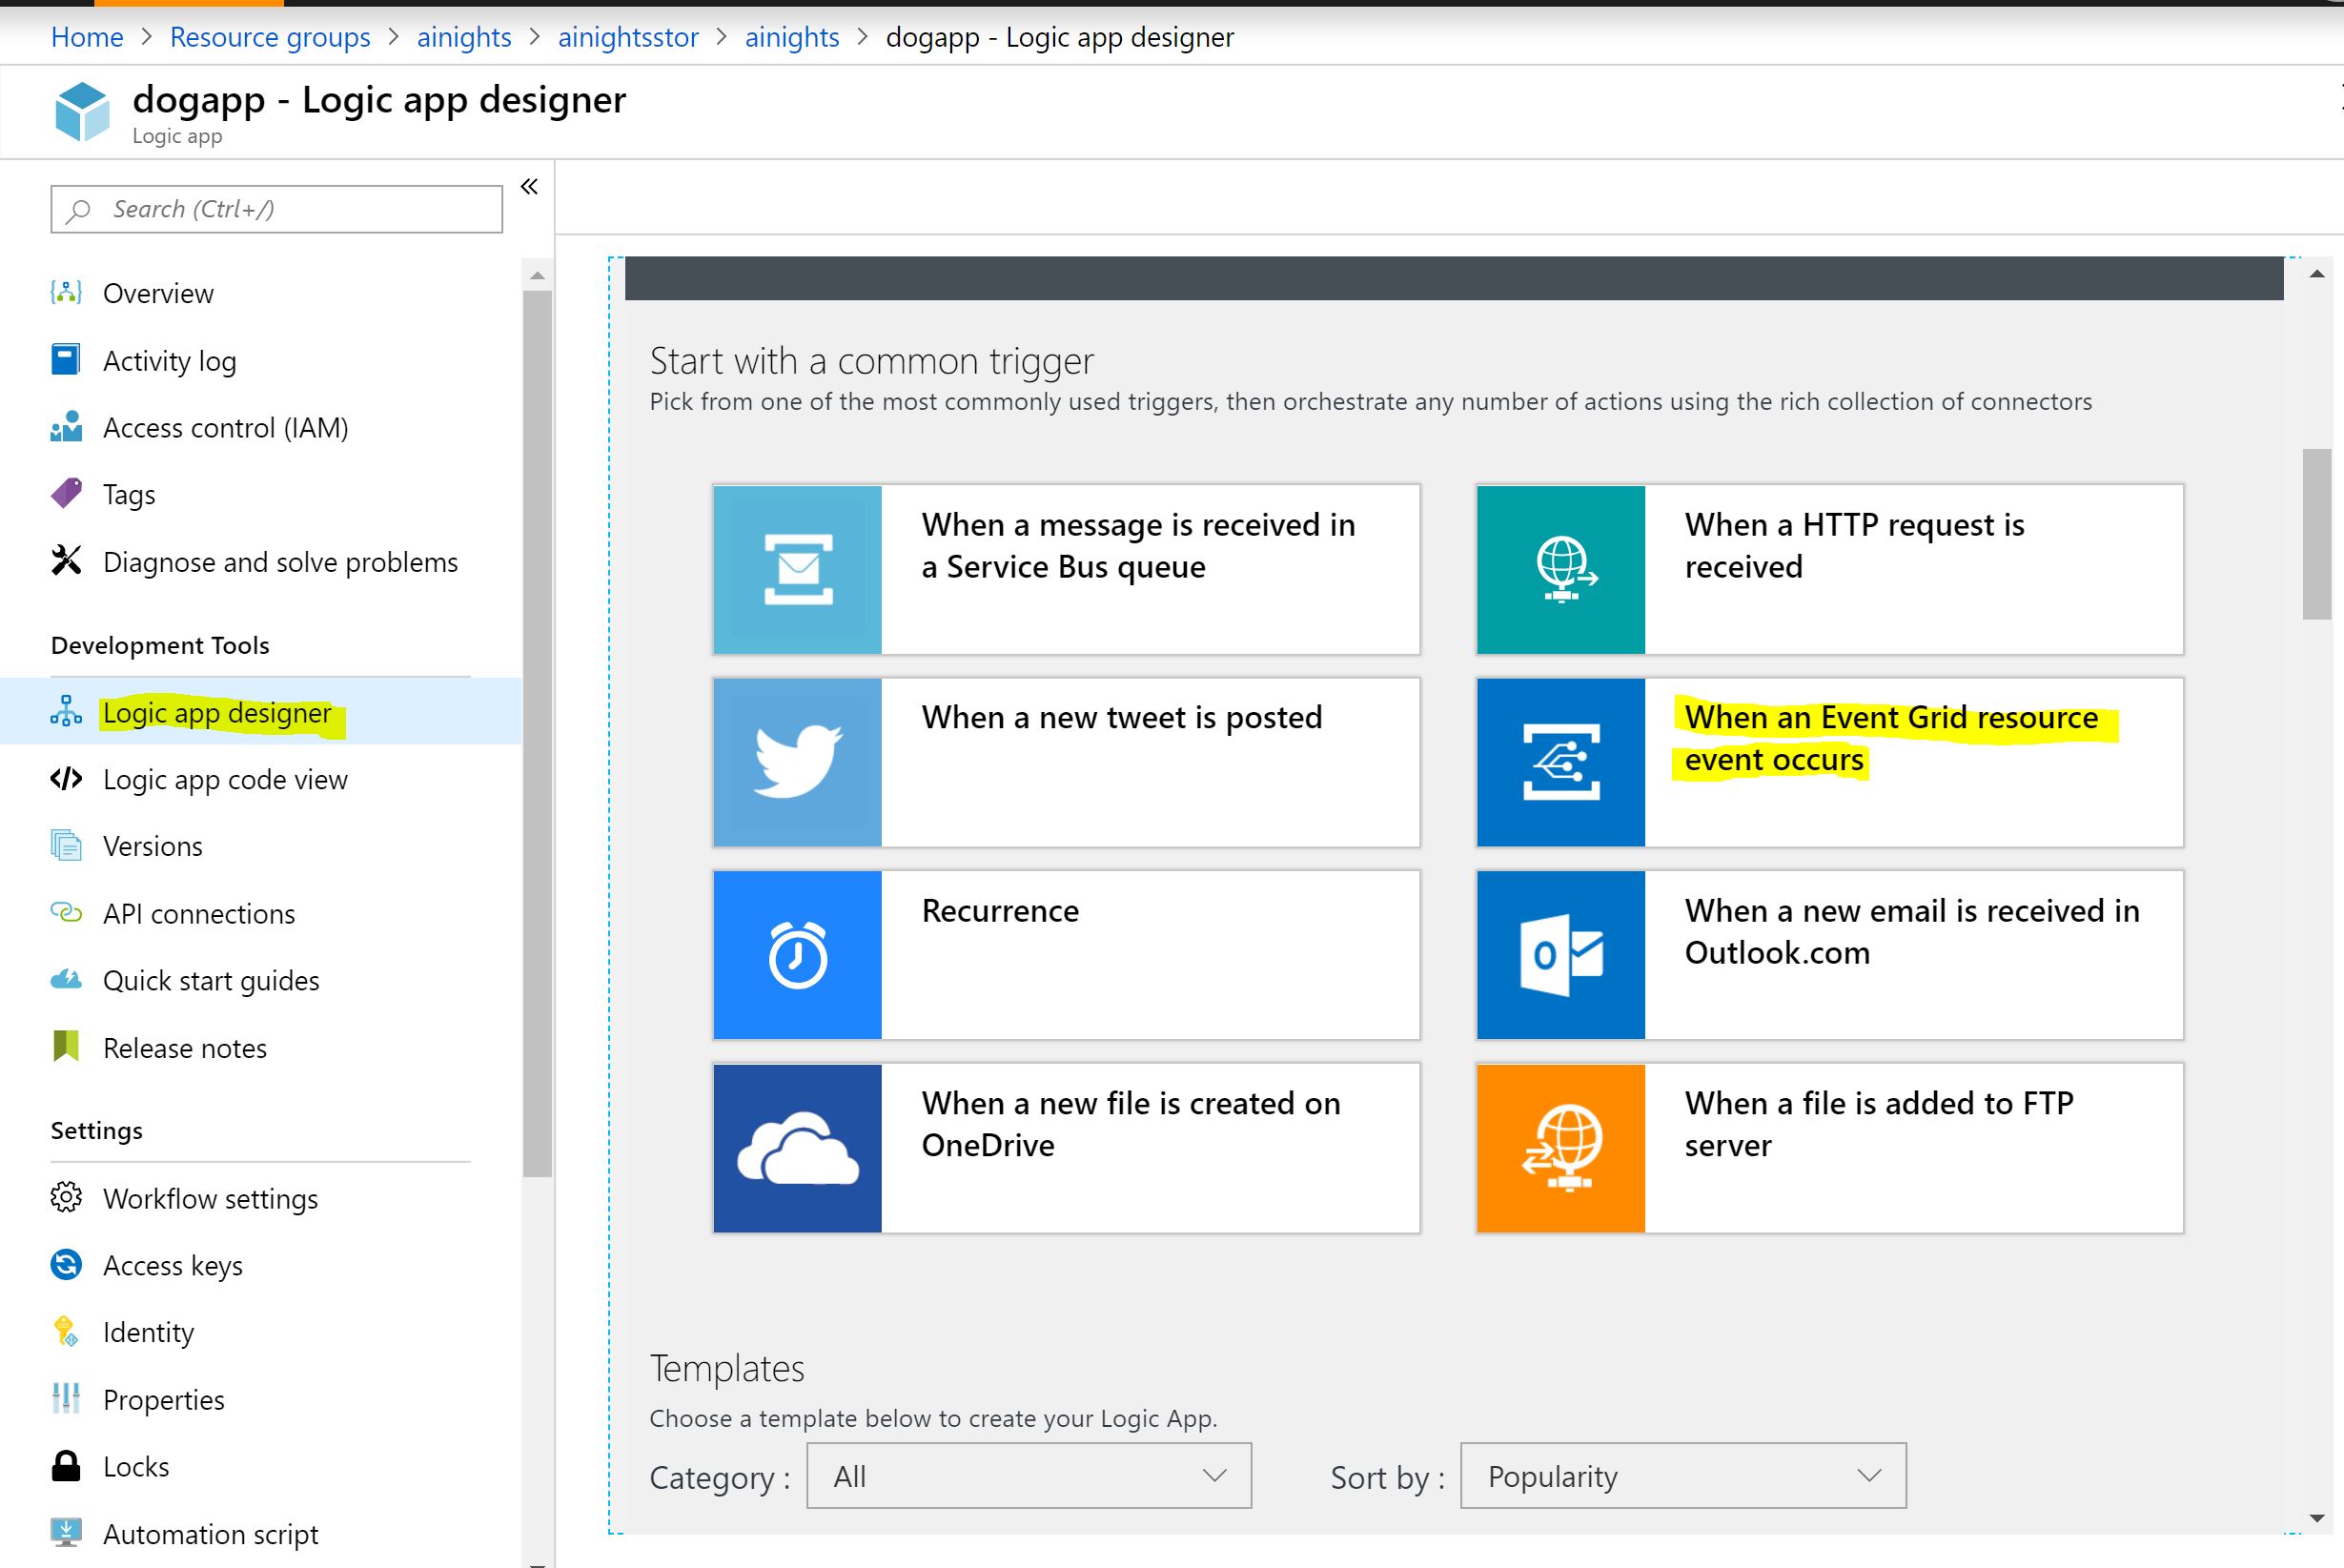Select the Outlook email trigger icon
Image resolution: width=2344 pixels, height=1568 pixels.
[1562, 954]
